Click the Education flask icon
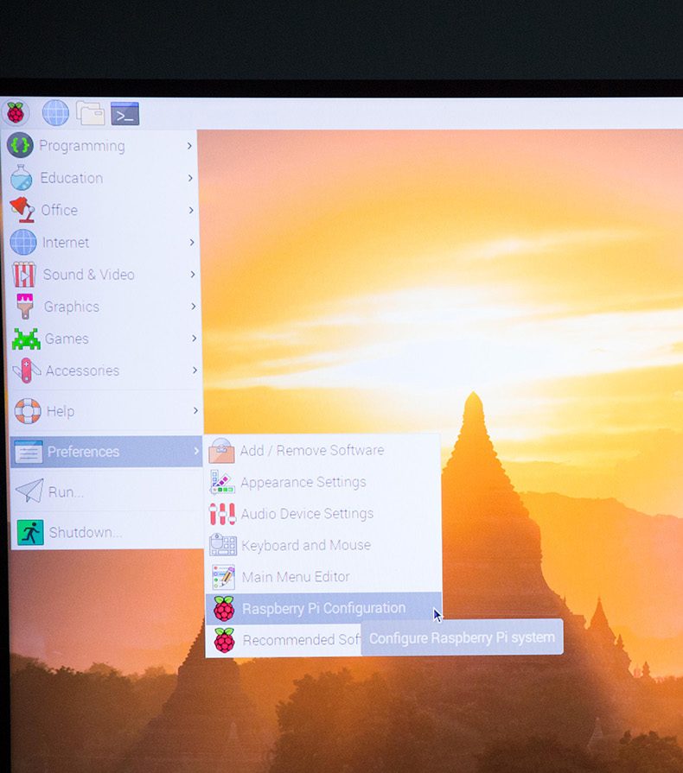 [22, 177]
